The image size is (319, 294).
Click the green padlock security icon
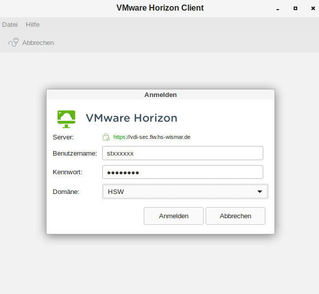click(106, 137)
